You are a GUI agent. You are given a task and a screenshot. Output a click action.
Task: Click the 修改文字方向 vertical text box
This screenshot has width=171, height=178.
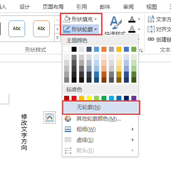[24, 132]
